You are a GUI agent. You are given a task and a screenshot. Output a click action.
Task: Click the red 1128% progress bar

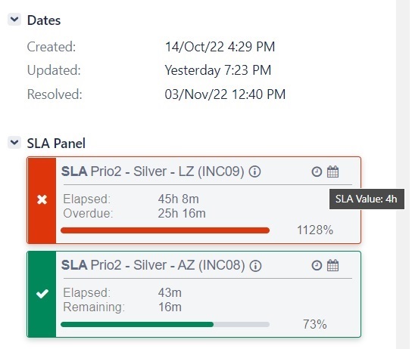click(x=165, y=230)
